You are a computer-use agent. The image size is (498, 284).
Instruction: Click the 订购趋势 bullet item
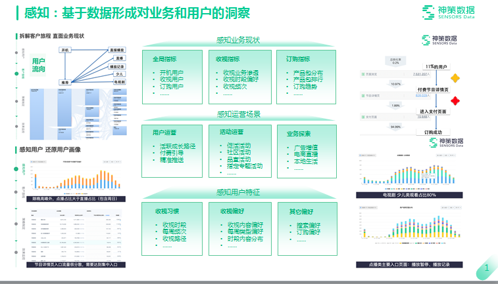pyautogui.click(x=305, y=87)
